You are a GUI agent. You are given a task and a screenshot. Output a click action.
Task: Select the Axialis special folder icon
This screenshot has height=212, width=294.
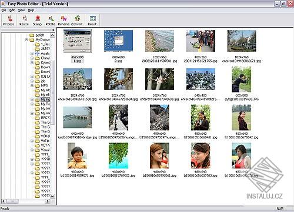pos(37,54)
